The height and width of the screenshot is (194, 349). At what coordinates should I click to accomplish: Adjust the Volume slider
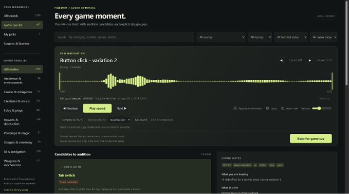coord(322,109)
